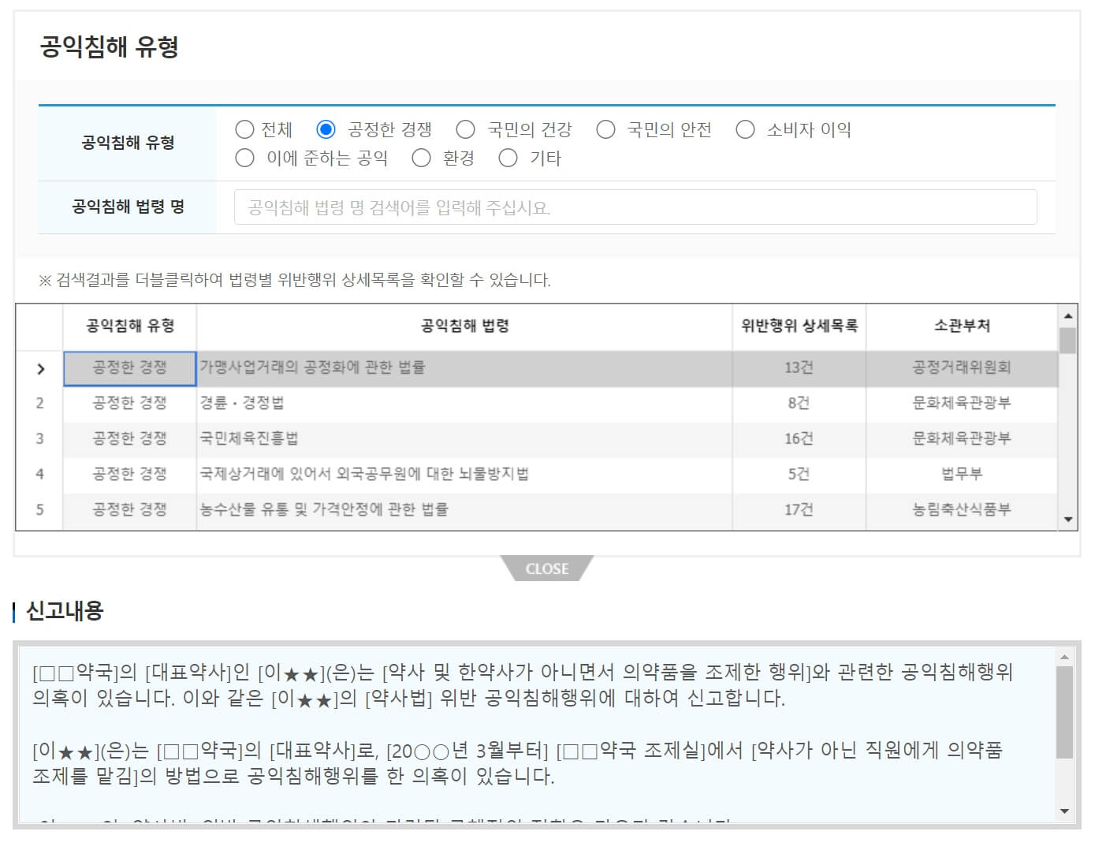Viewport: 1095px width, 850px height.
Task: Select the 기타 radio button
Action: click(x=507, y=158)
